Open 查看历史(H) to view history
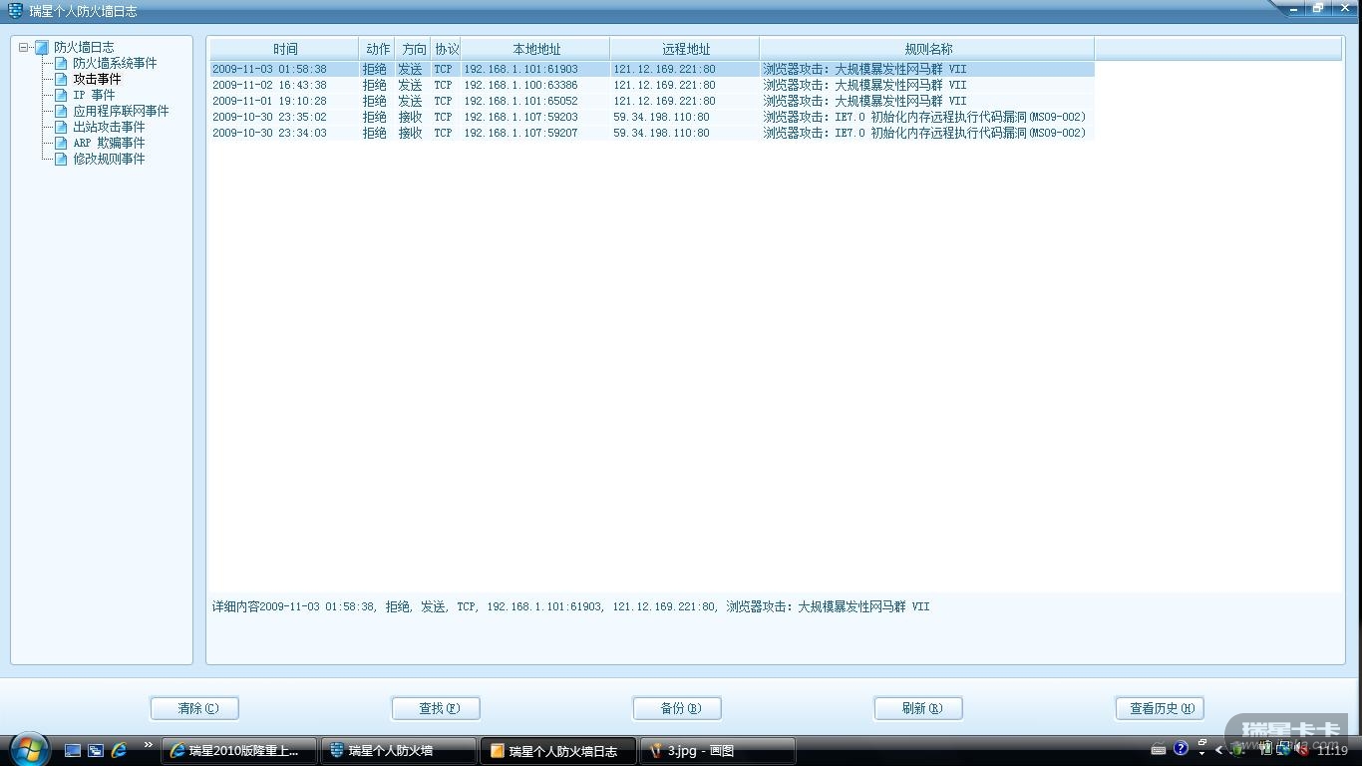This screenshot has width=1362, height=766. (x=1160, y=708)
